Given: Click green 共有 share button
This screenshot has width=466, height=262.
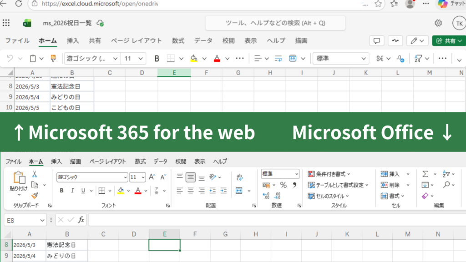Looking at the screenshot, I should point(449,40).
